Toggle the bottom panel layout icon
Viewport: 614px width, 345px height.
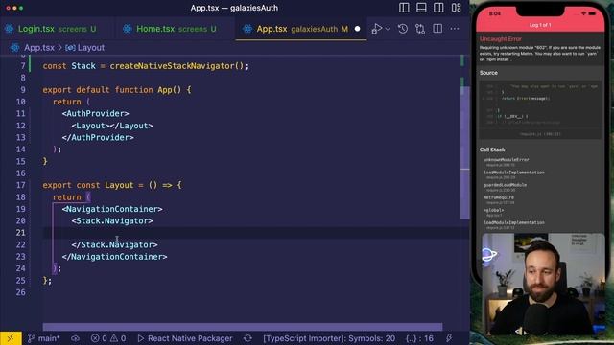tap(421, 8)
